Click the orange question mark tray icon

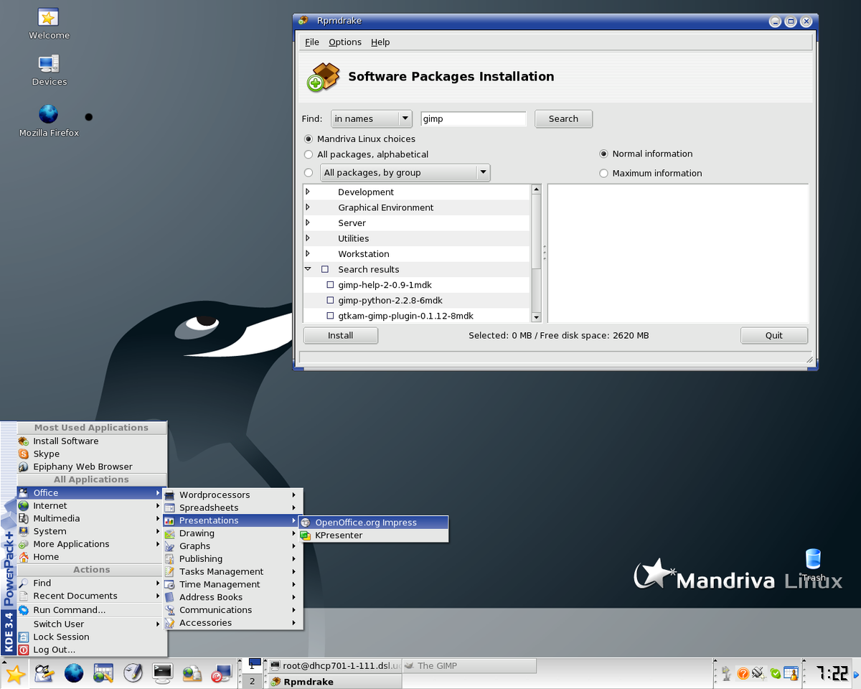click(743, 673)
